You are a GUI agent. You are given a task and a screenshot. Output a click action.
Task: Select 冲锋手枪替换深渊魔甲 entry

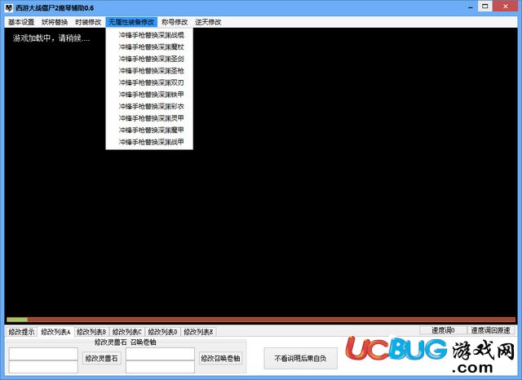pos(149,130)
